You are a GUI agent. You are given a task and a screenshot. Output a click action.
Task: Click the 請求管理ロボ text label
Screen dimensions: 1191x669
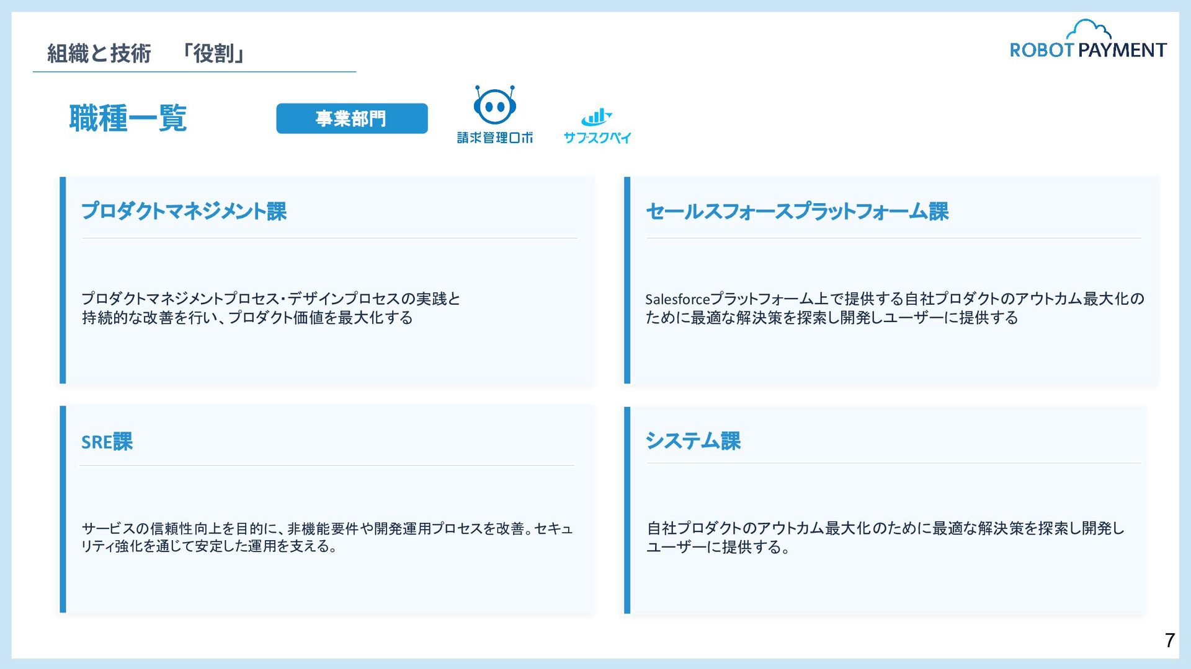(494, 138)
